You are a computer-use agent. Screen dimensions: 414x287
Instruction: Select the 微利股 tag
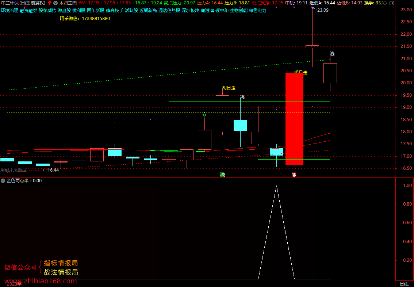79,11
